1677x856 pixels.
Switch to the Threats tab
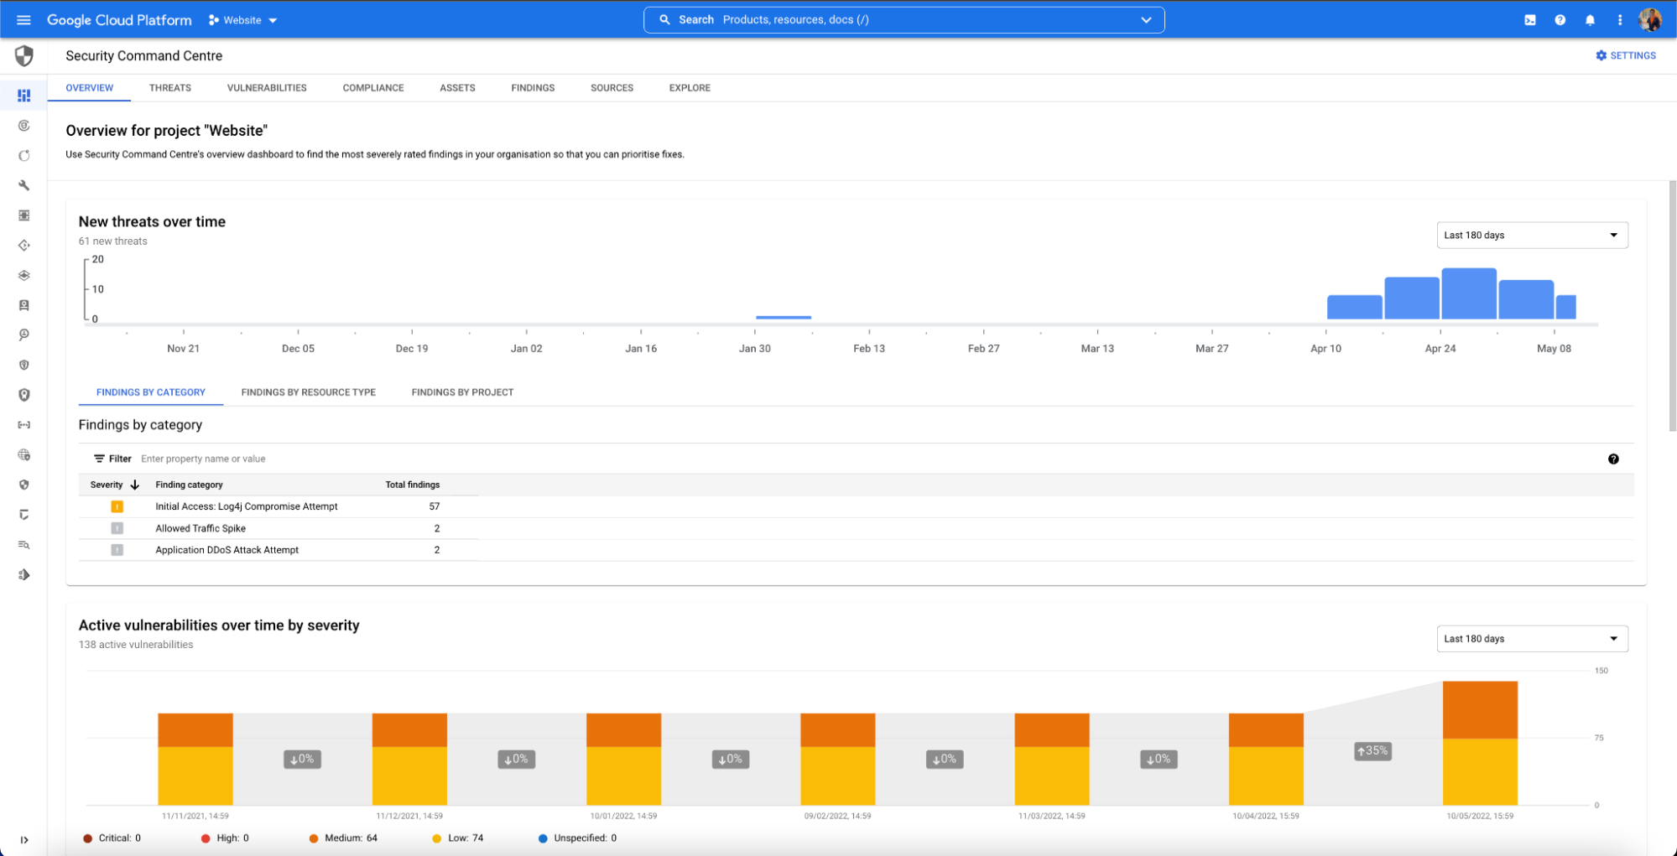170,88
